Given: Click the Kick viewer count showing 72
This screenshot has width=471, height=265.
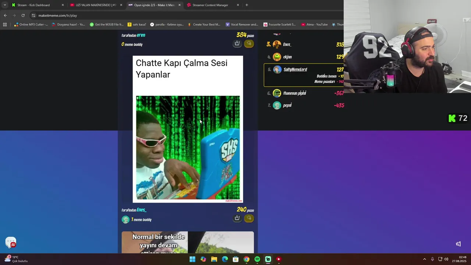Looking at the screenshot, I should click(x=458, y=118).
